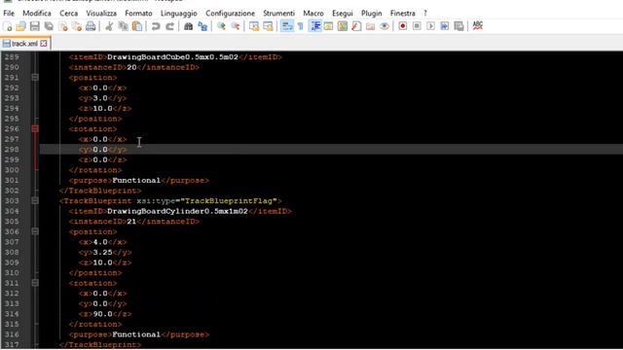The height and width of the screenshot is (350, 623).
Task: Open Find with the binoculars icon
Action: click(188, 26)
